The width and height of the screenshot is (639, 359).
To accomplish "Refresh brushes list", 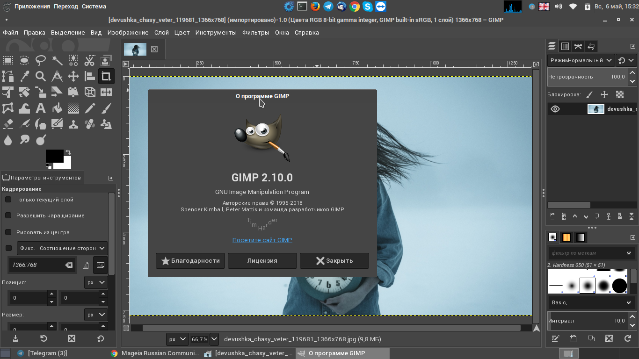I will coord(628,338).
